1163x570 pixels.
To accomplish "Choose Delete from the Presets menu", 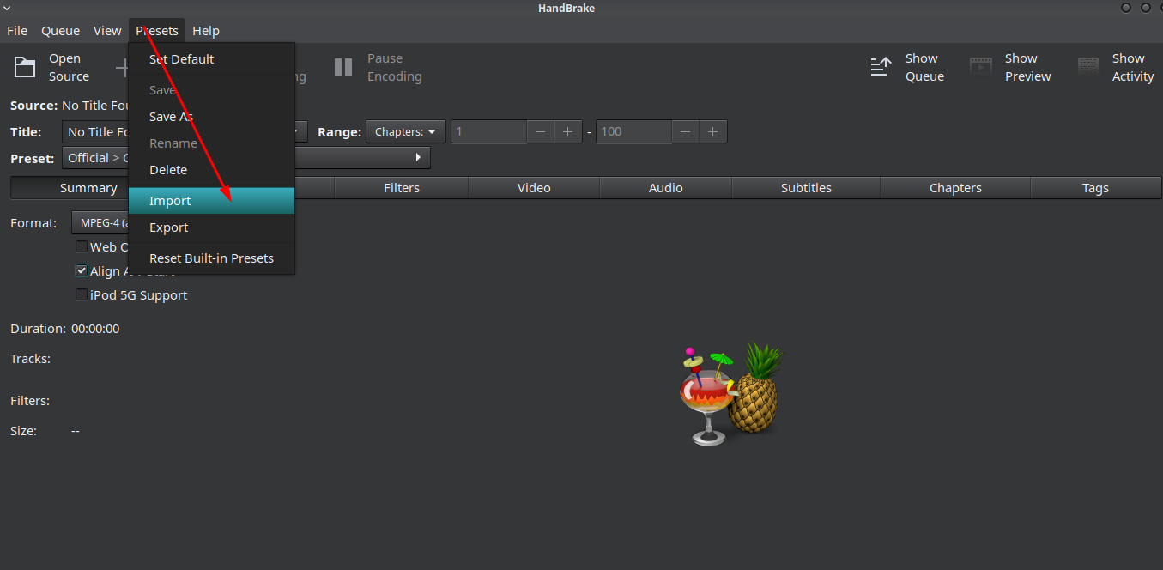I will click(x=211, y=170).
